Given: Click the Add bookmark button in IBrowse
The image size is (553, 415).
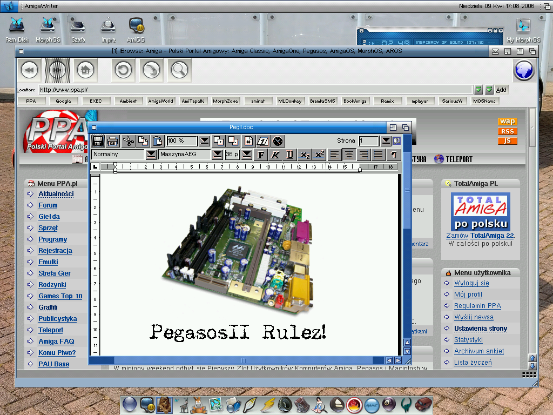Looking at the screenshot, I should pos(501,90).
